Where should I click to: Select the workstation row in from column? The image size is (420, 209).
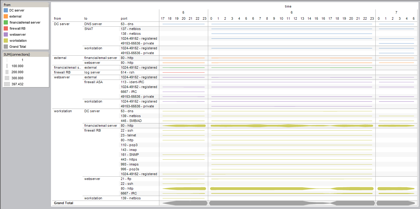point(63,111)
